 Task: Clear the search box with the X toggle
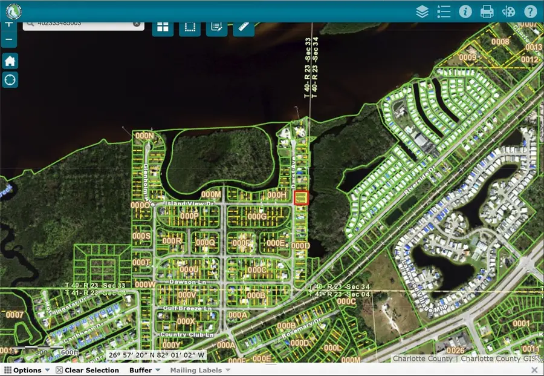click(137, 22)
